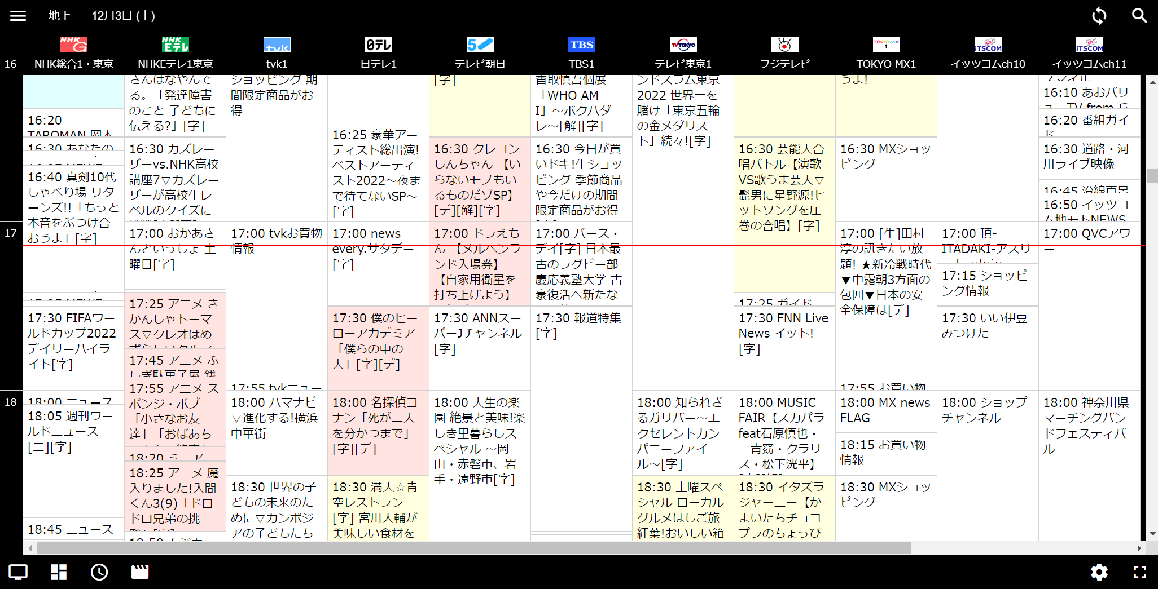Open the 17:00 ドラえもん program details

pos(479,265)
